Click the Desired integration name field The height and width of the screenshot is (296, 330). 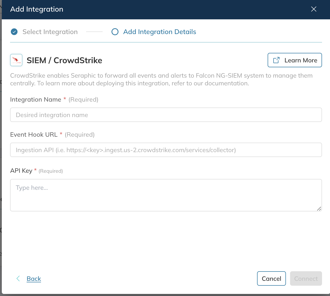[x=166, y=115]
